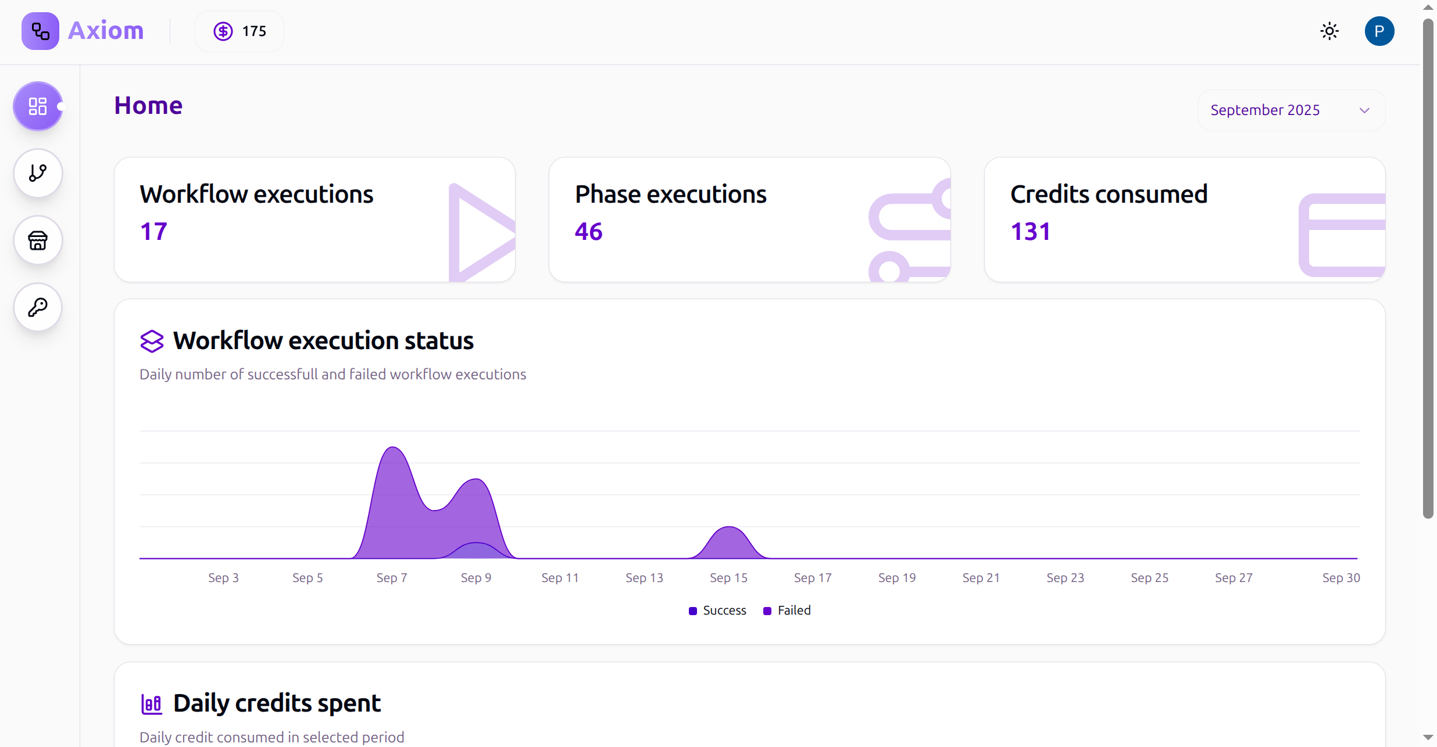Open the Workflows branch sidebar icon
This screenshot has height=747, width=1437.
coord(38,173)
